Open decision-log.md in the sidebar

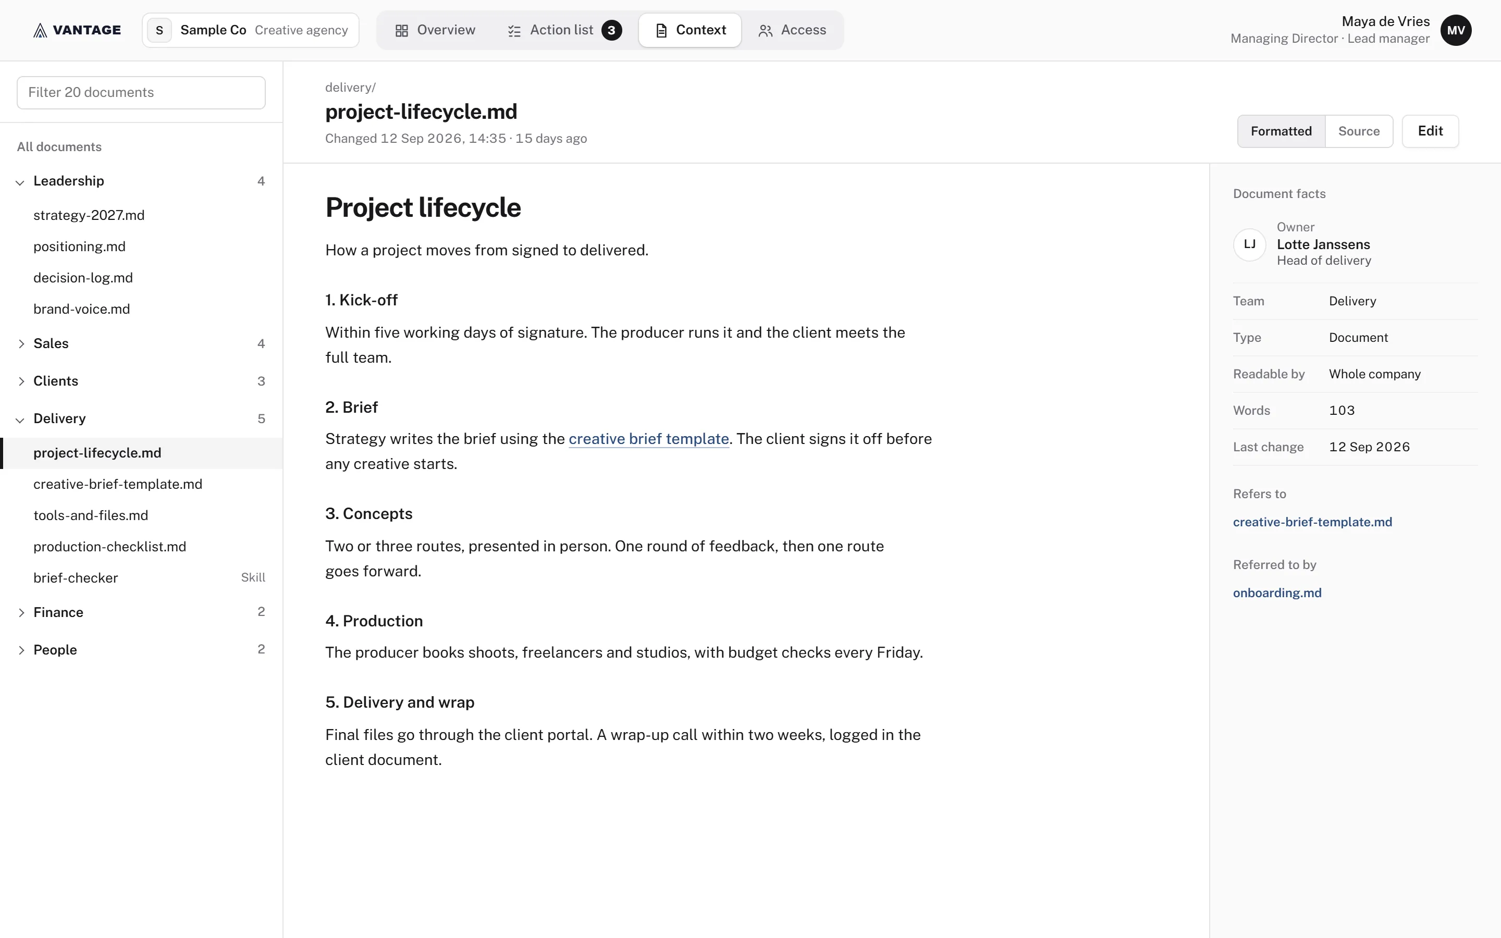tap(141, 278)
